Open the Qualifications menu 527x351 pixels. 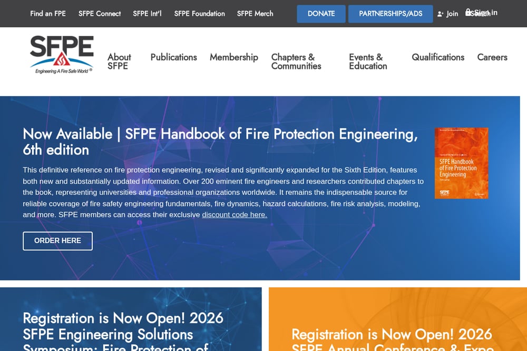point(438,57)
